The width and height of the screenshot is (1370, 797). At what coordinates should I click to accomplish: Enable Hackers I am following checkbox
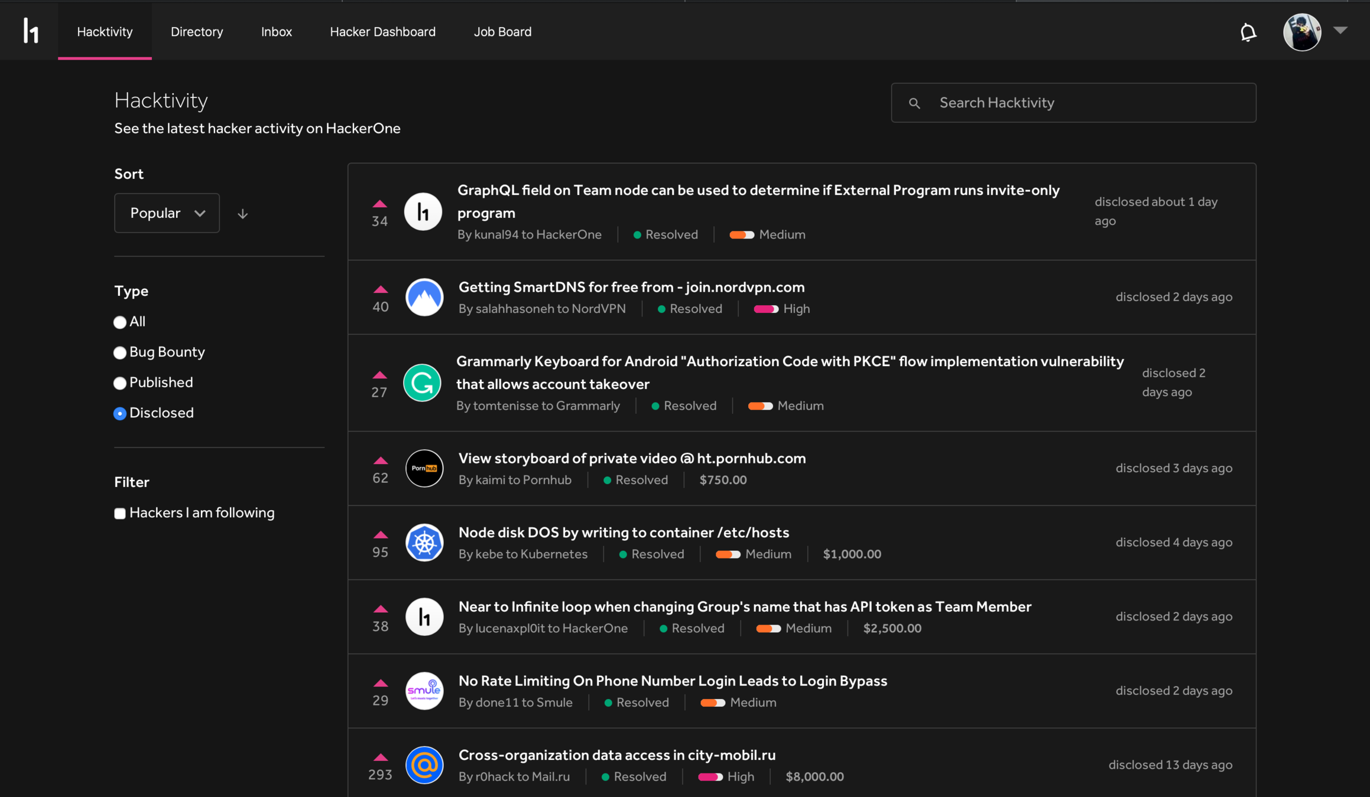point(120,513)
